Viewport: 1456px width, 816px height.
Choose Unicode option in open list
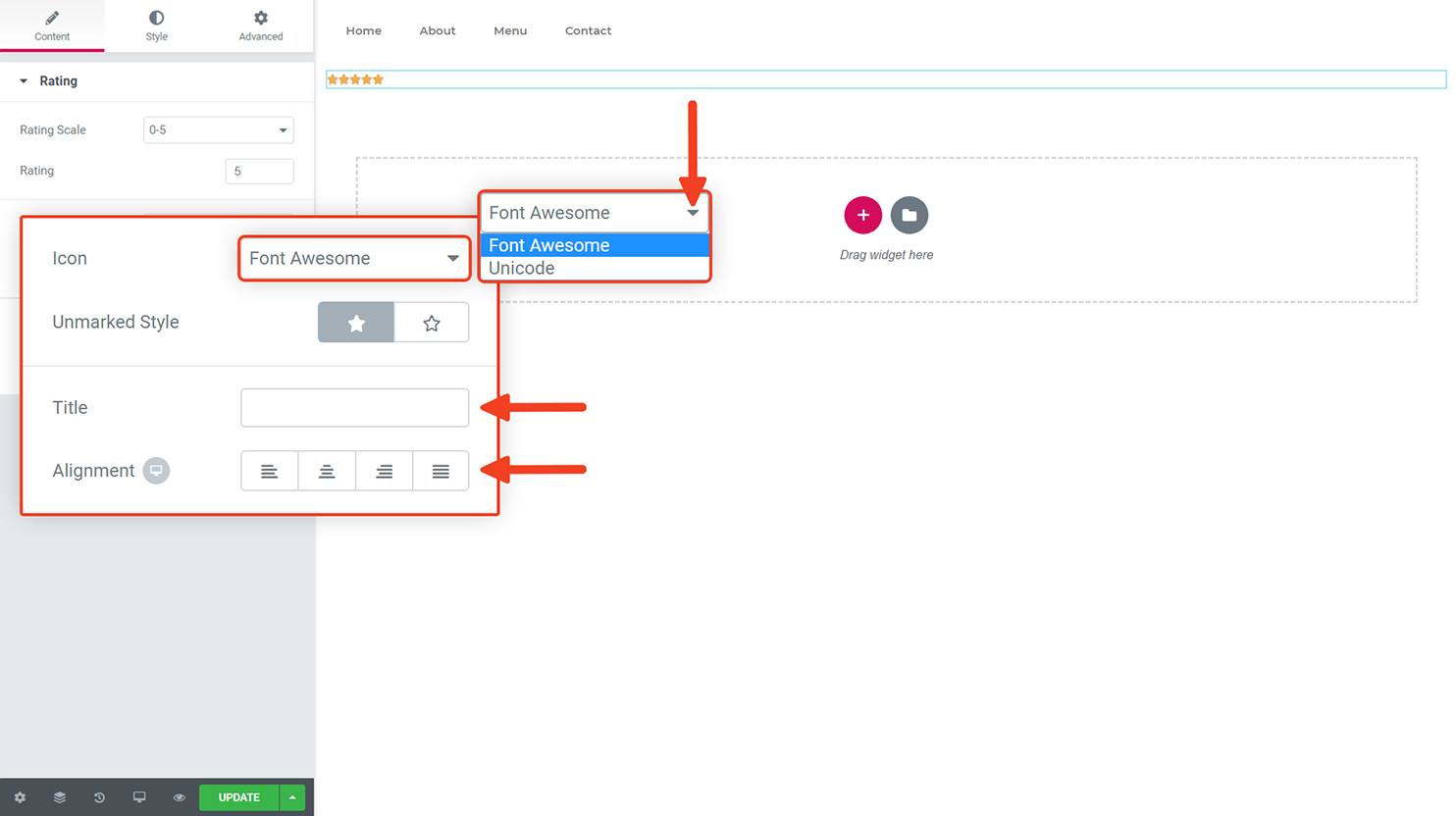click(x=595, y=268)
